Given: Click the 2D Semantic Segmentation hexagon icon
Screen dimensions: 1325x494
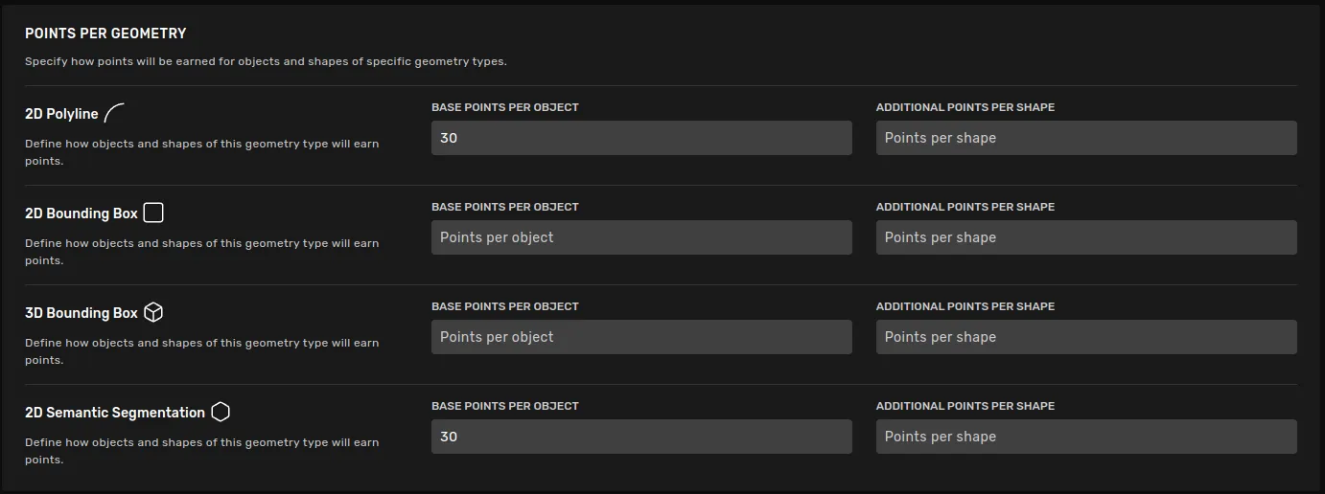Looking at the screenshot, I should [x=221, y=412].
